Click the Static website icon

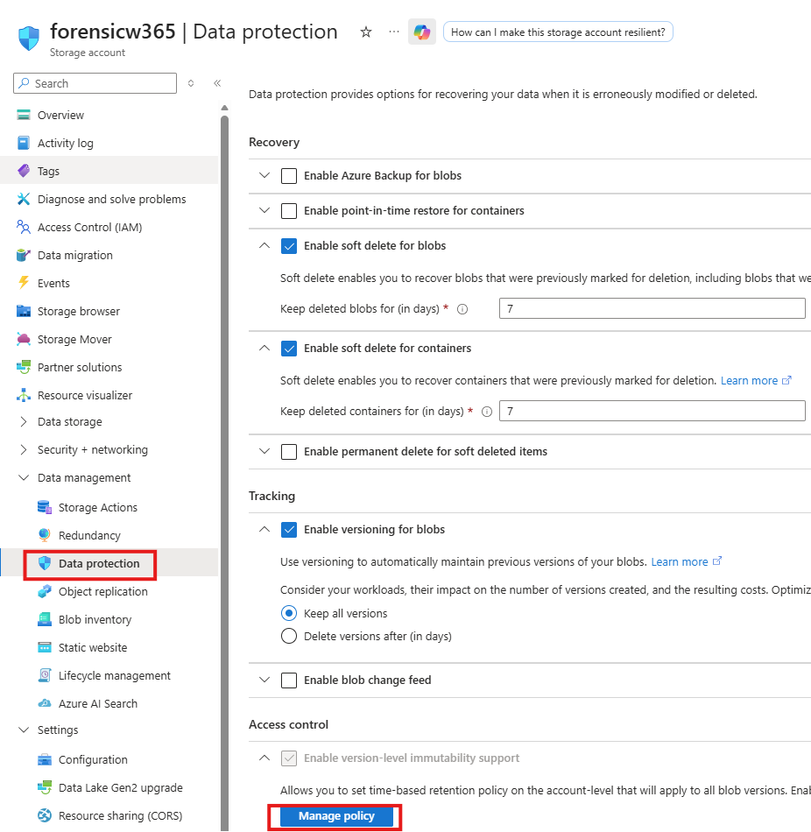pos(45,647)
